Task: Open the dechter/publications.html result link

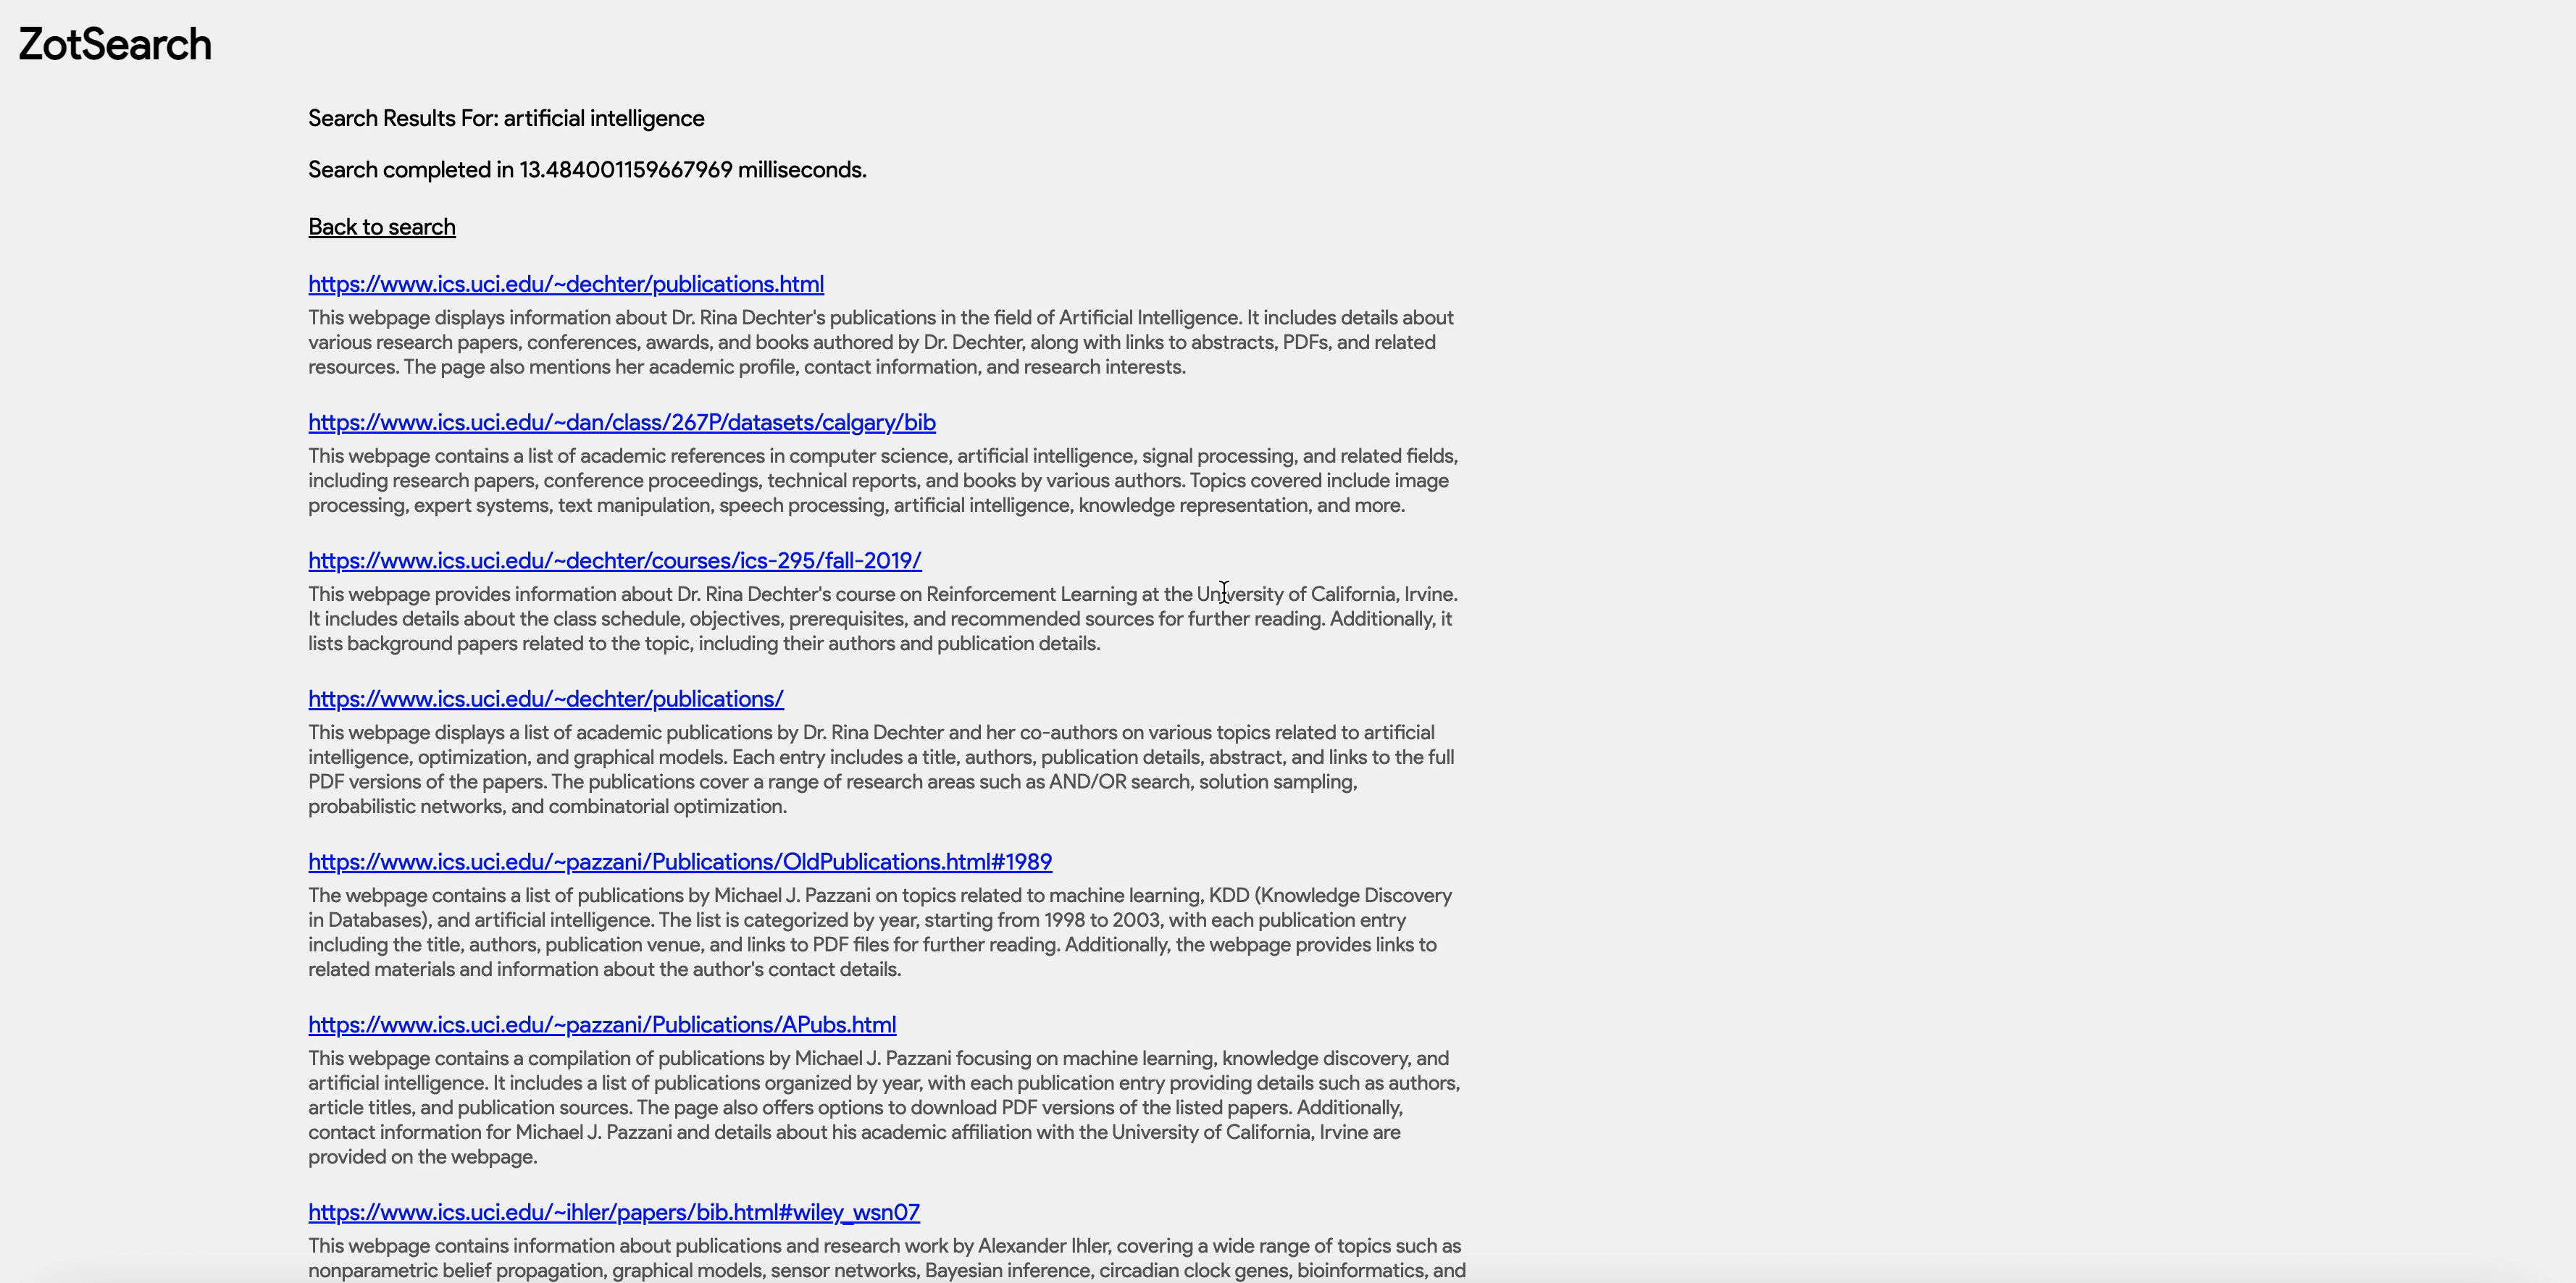Action: click(x=566, y=284)
